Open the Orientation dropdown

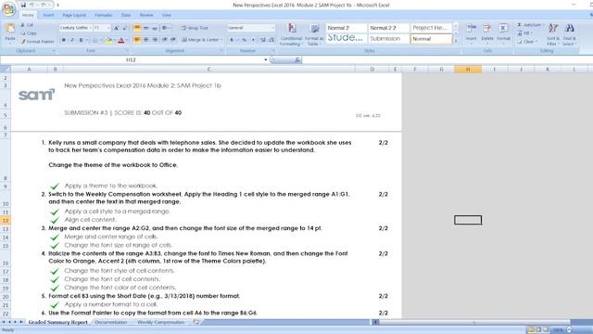(166, 28)
